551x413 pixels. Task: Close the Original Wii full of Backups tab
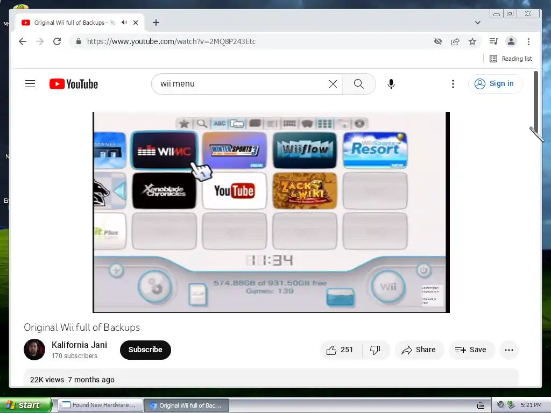[136, 23]
